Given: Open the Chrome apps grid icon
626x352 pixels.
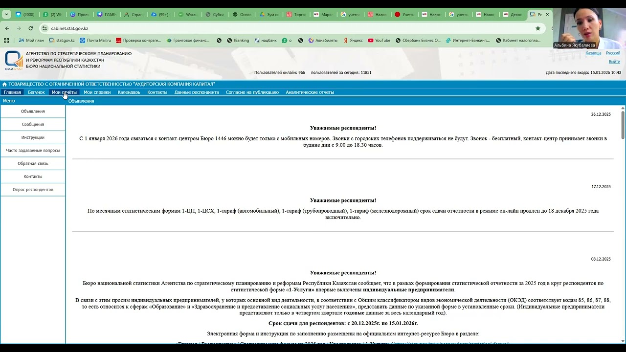Looking at the screenshot, I should tap(6, 41).
